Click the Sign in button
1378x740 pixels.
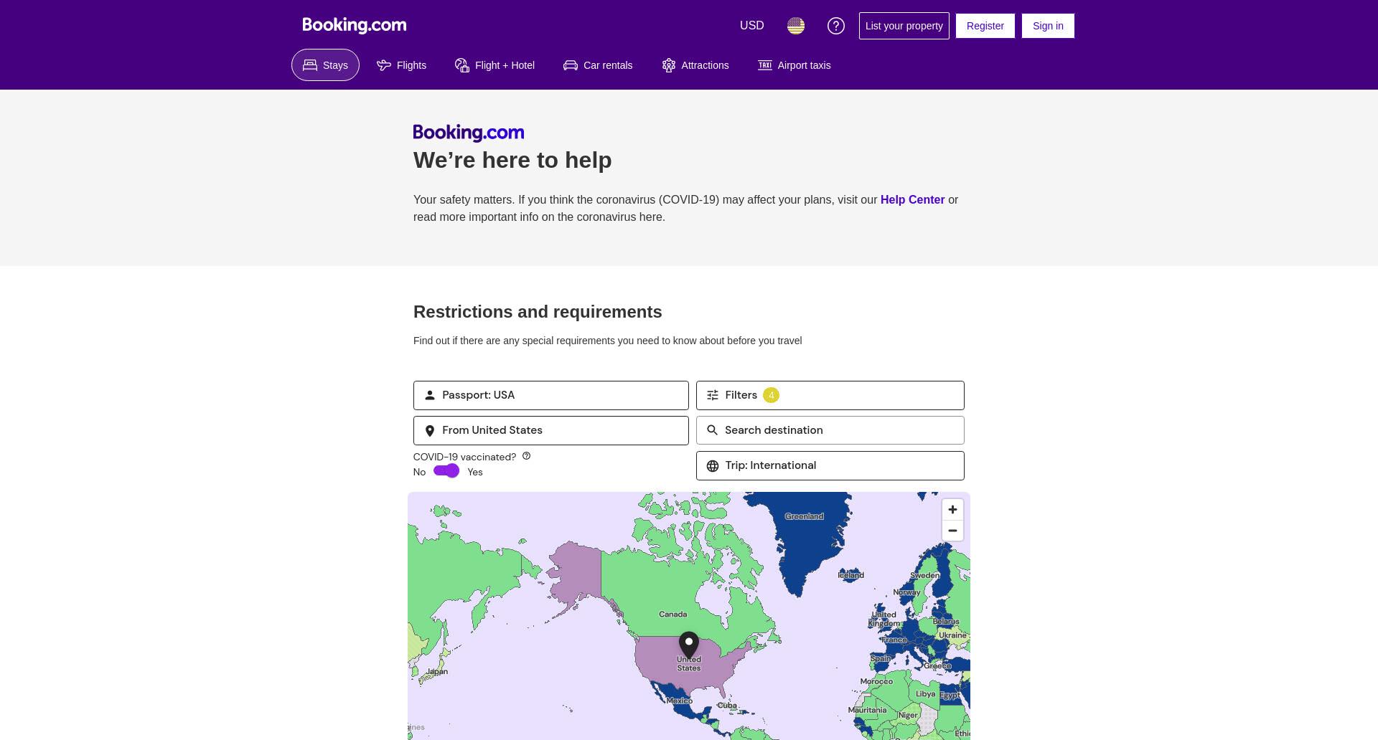coord(1048,26)
